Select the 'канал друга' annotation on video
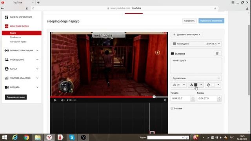Image resolution: width=251 pixels, height=141 pixels. (109, 35)
